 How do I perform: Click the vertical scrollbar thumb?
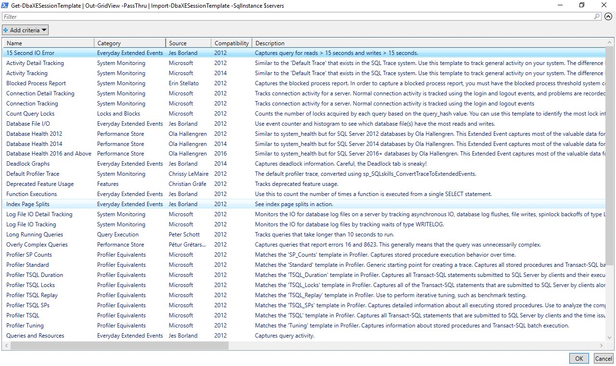coord(609,156)
